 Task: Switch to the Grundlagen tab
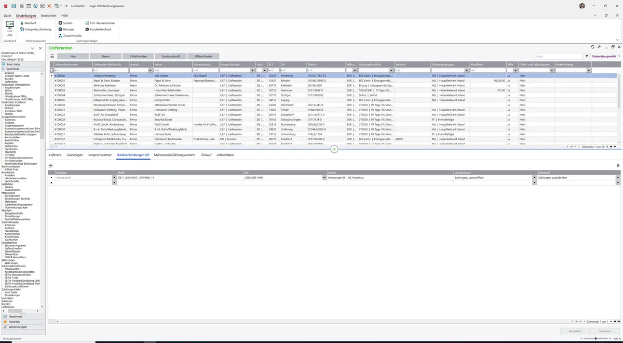[75, 155]
